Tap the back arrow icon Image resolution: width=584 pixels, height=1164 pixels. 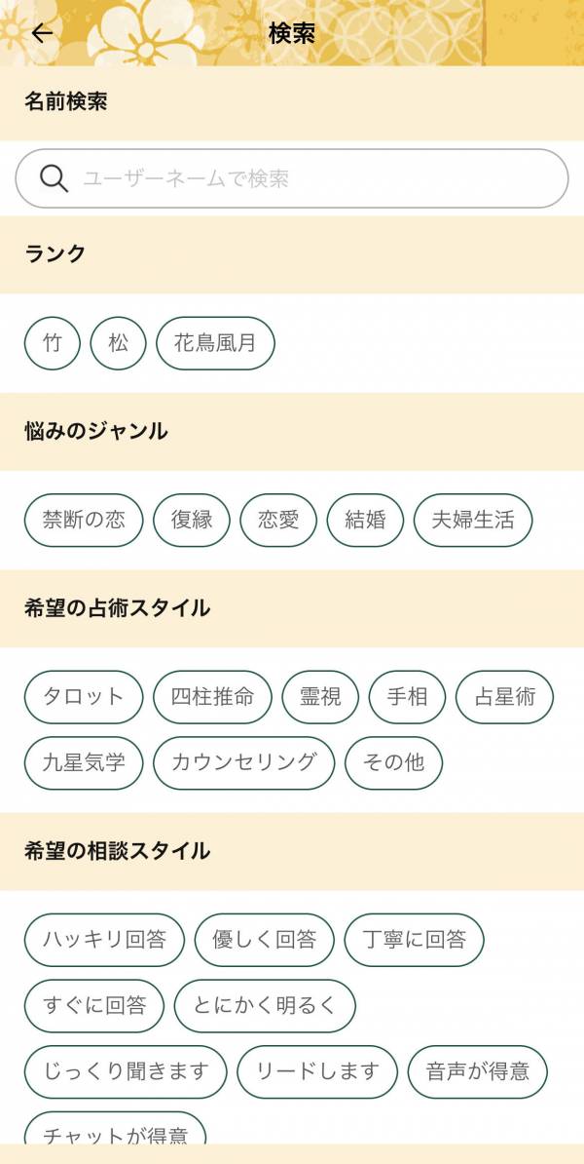point(42,33)
